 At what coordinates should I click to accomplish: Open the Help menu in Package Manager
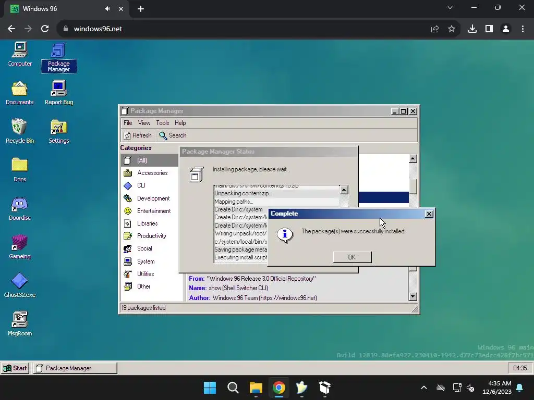pyautogui.click(x=180, y=123)
